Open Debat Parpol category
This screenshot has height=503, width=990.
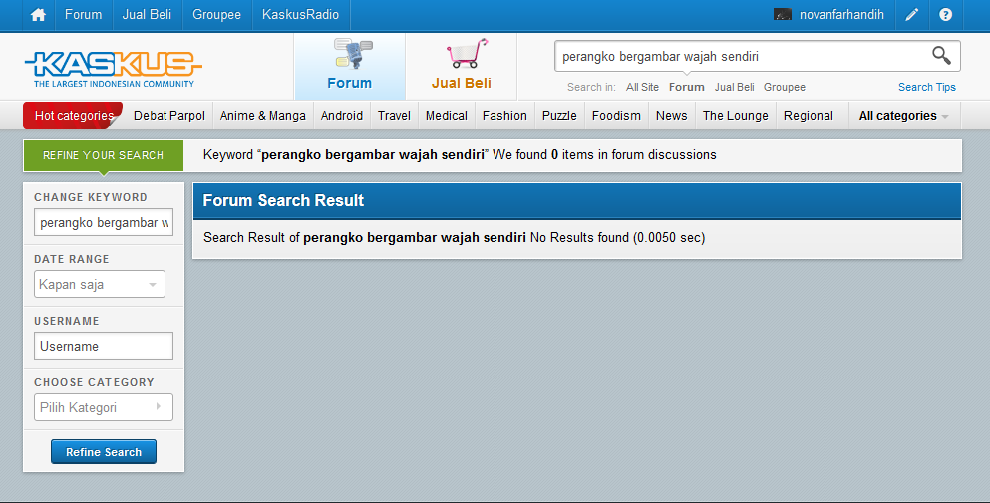169,116
